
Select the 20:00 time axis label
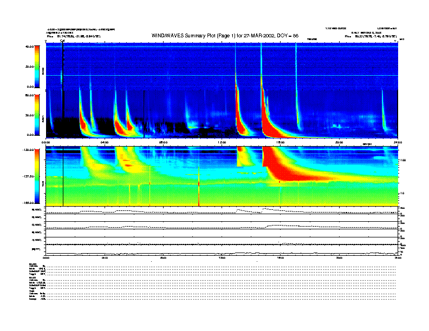[339, 143]
